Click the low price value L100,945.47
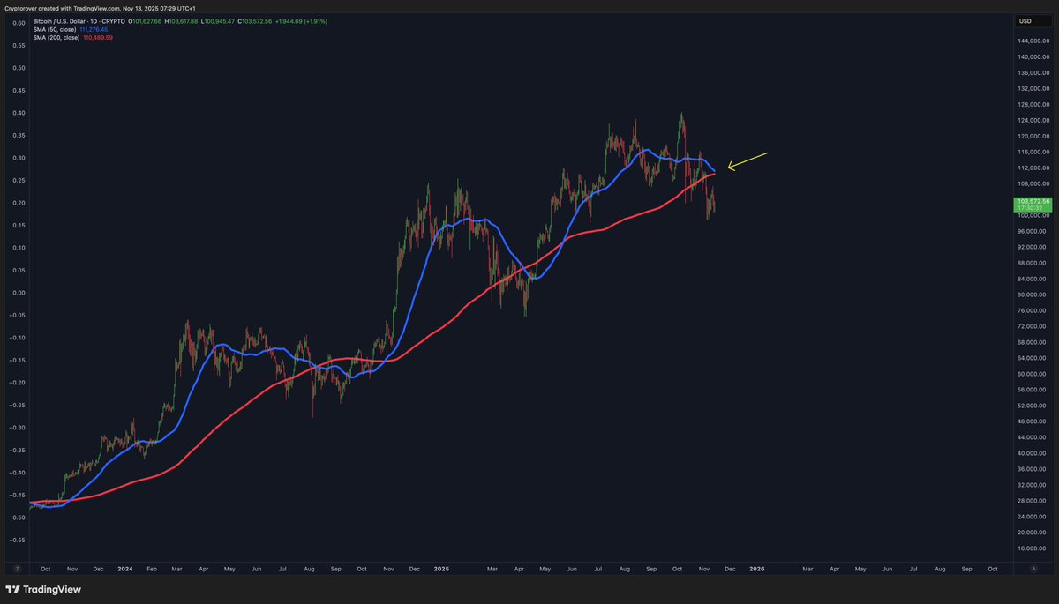The height and width of the screenshot is (604, 1059). [219, 20]
